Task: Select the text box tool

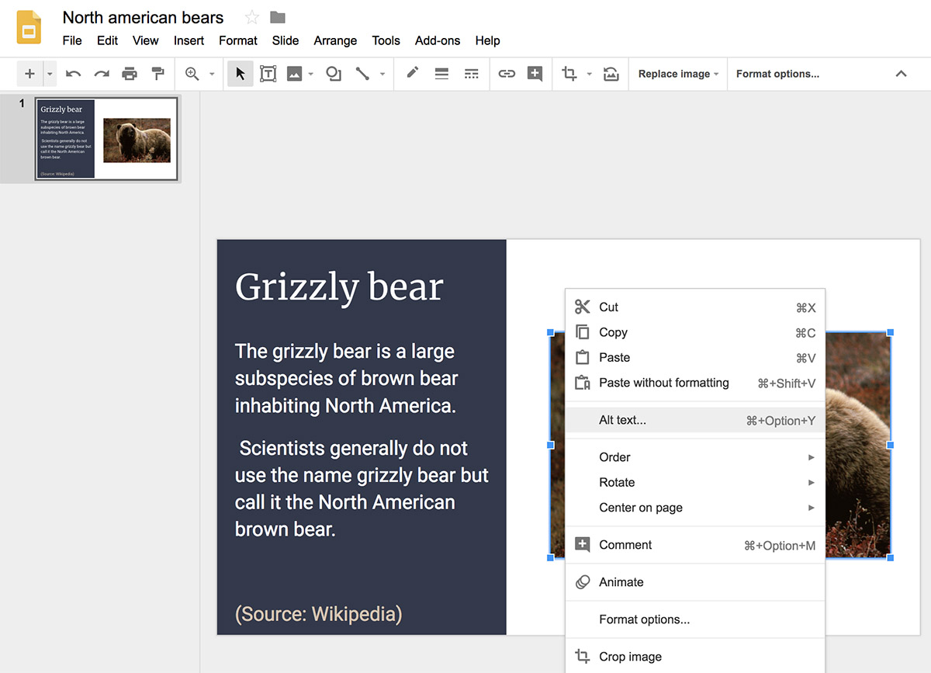Action: [268, 74]
